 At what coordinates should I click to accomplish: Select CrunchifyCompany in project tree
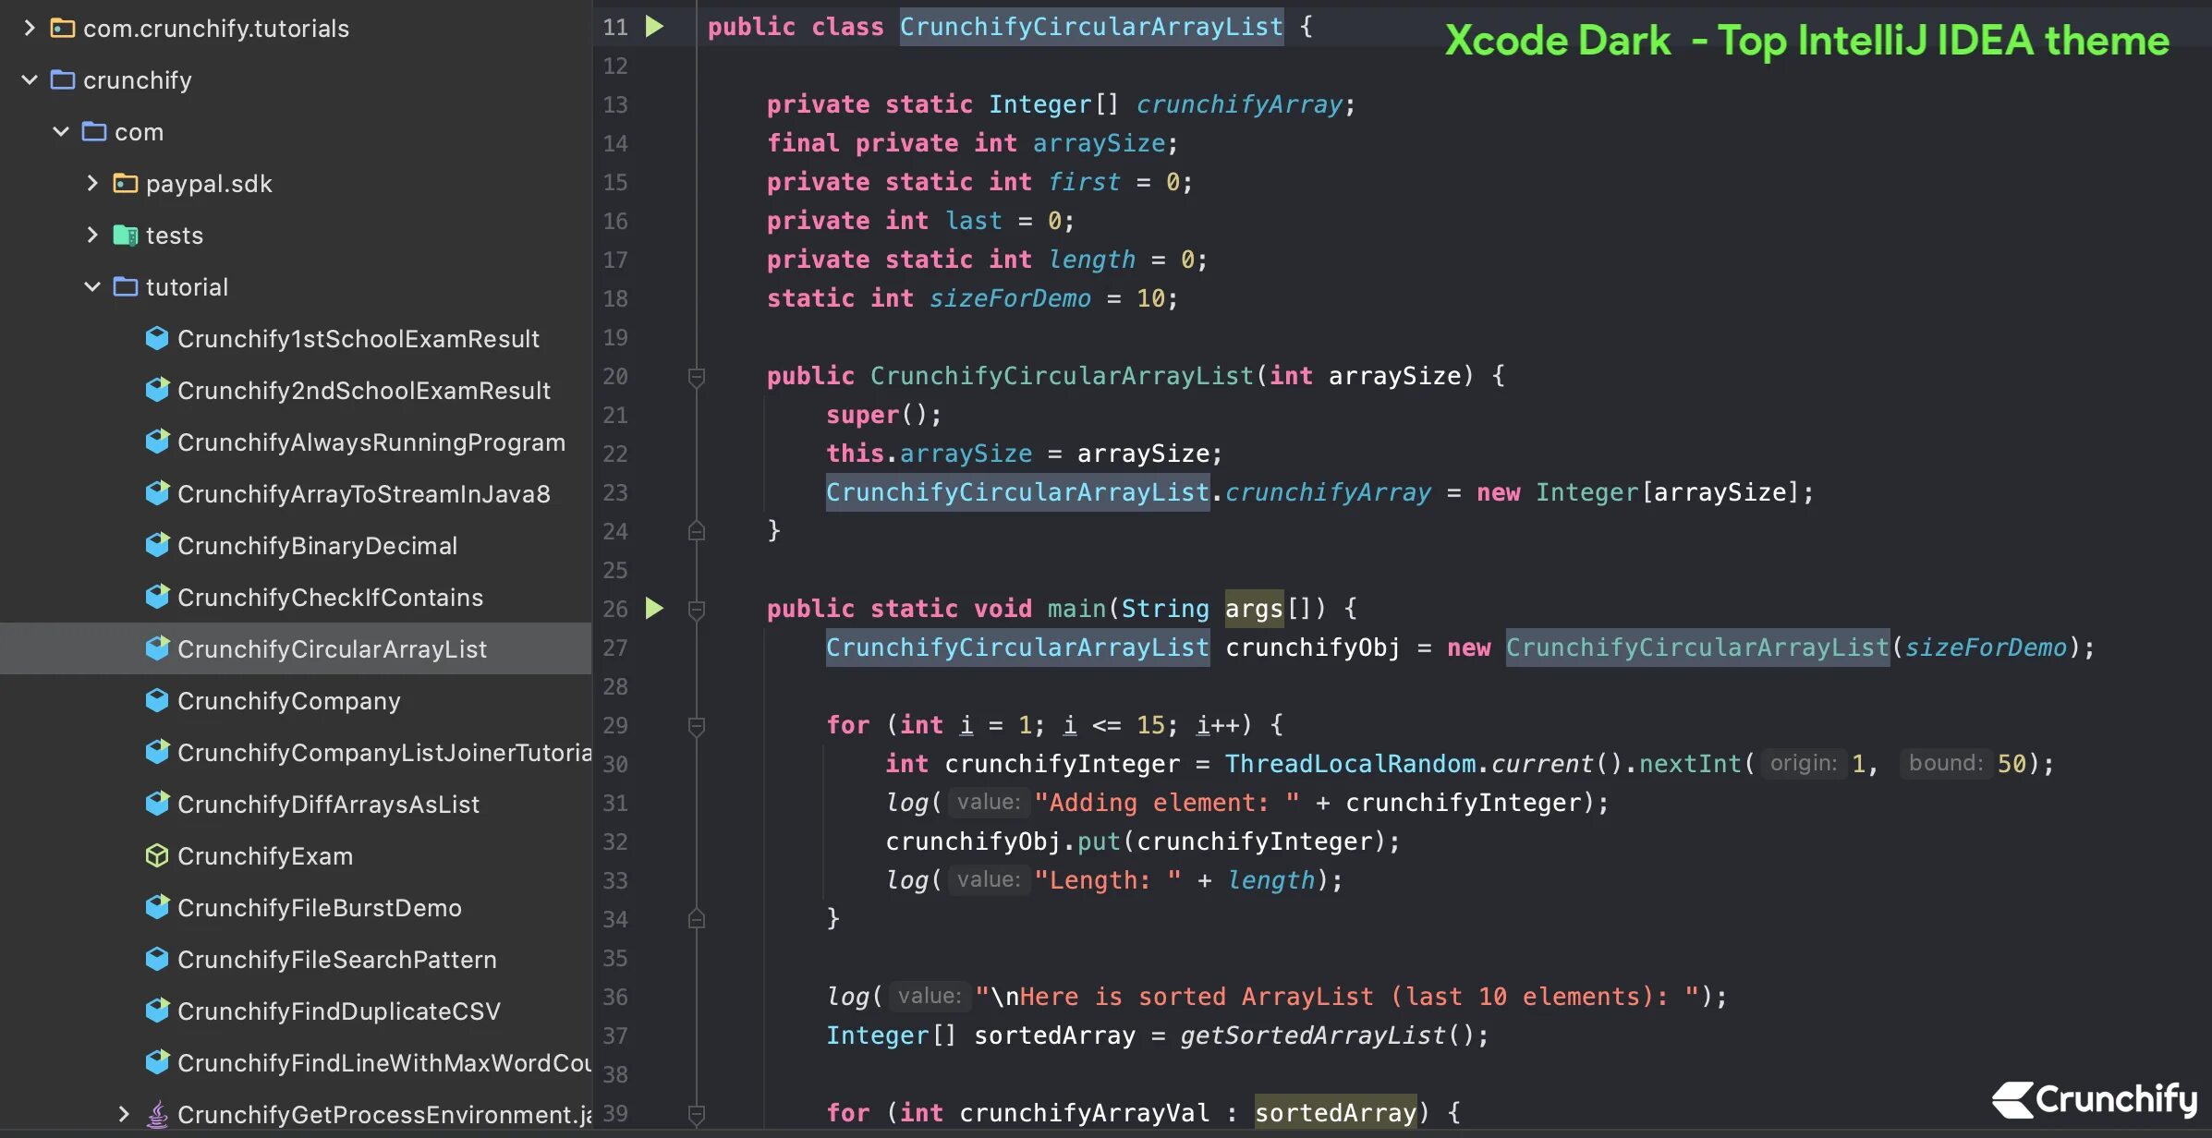click(x=288, y=701)
